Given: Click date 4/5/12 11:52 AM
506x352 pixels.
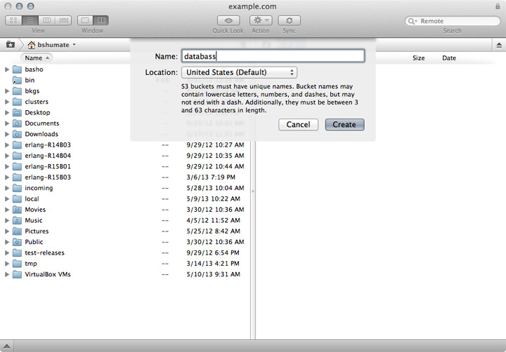Looking at the screenshot, I should 214,220.
